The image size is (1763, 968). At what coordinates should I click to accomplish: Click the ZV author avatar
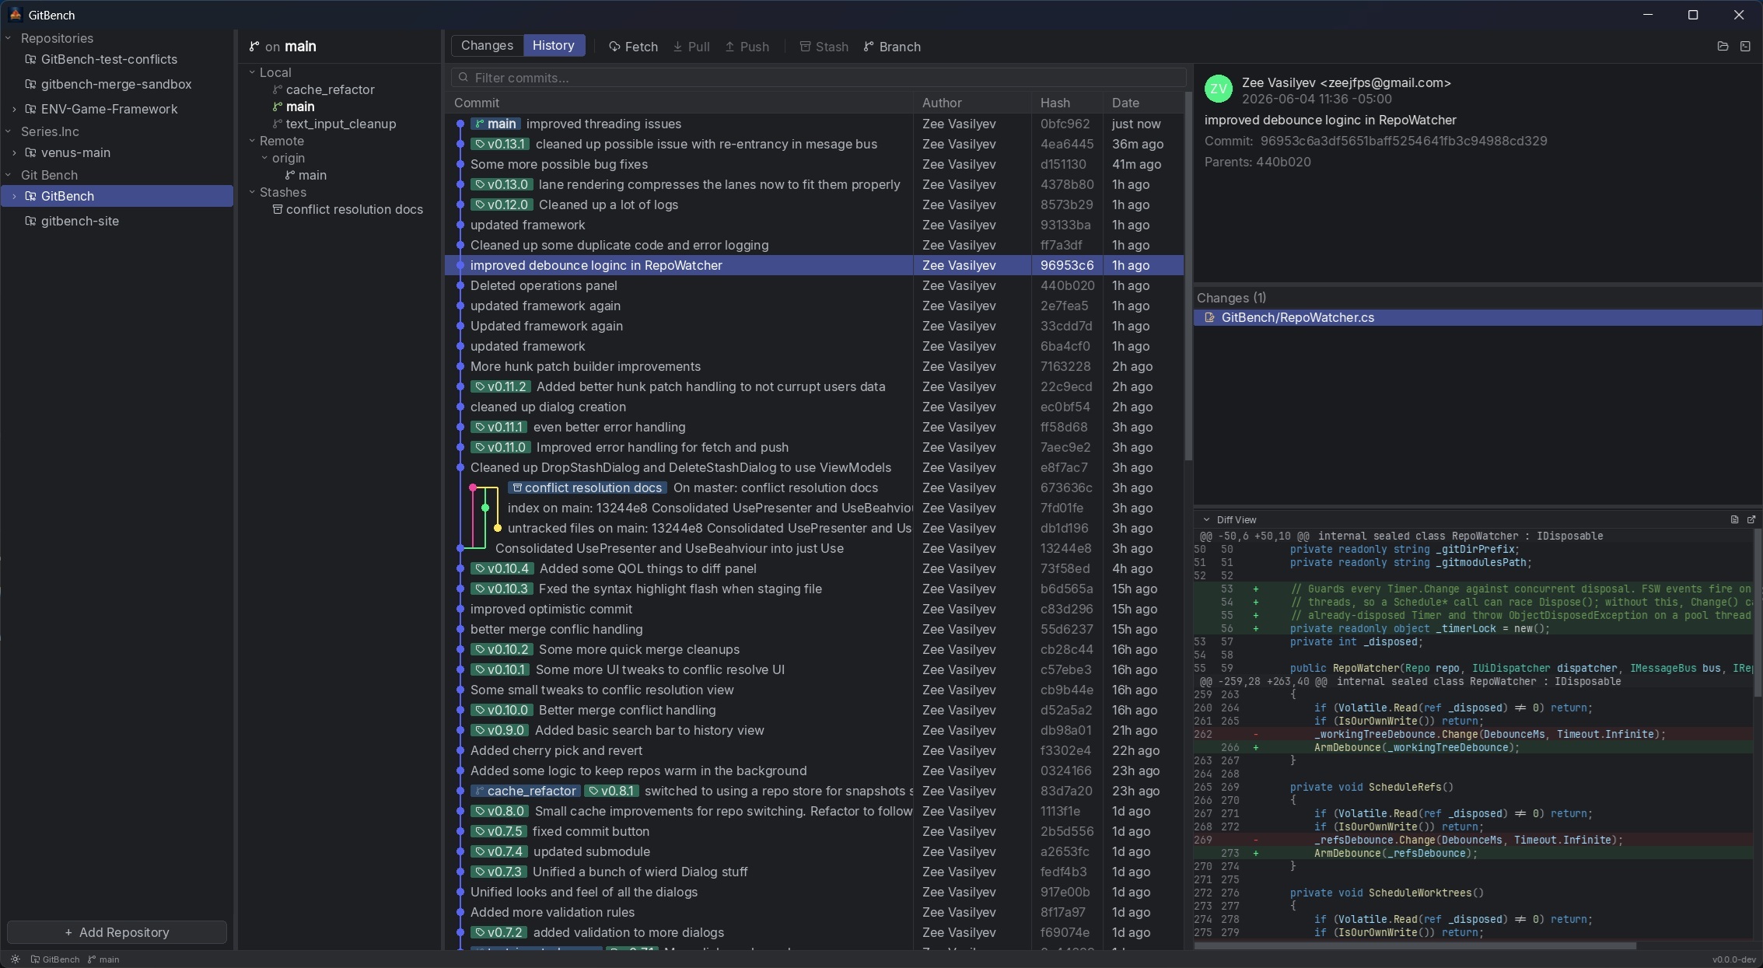pos(1219,89)
